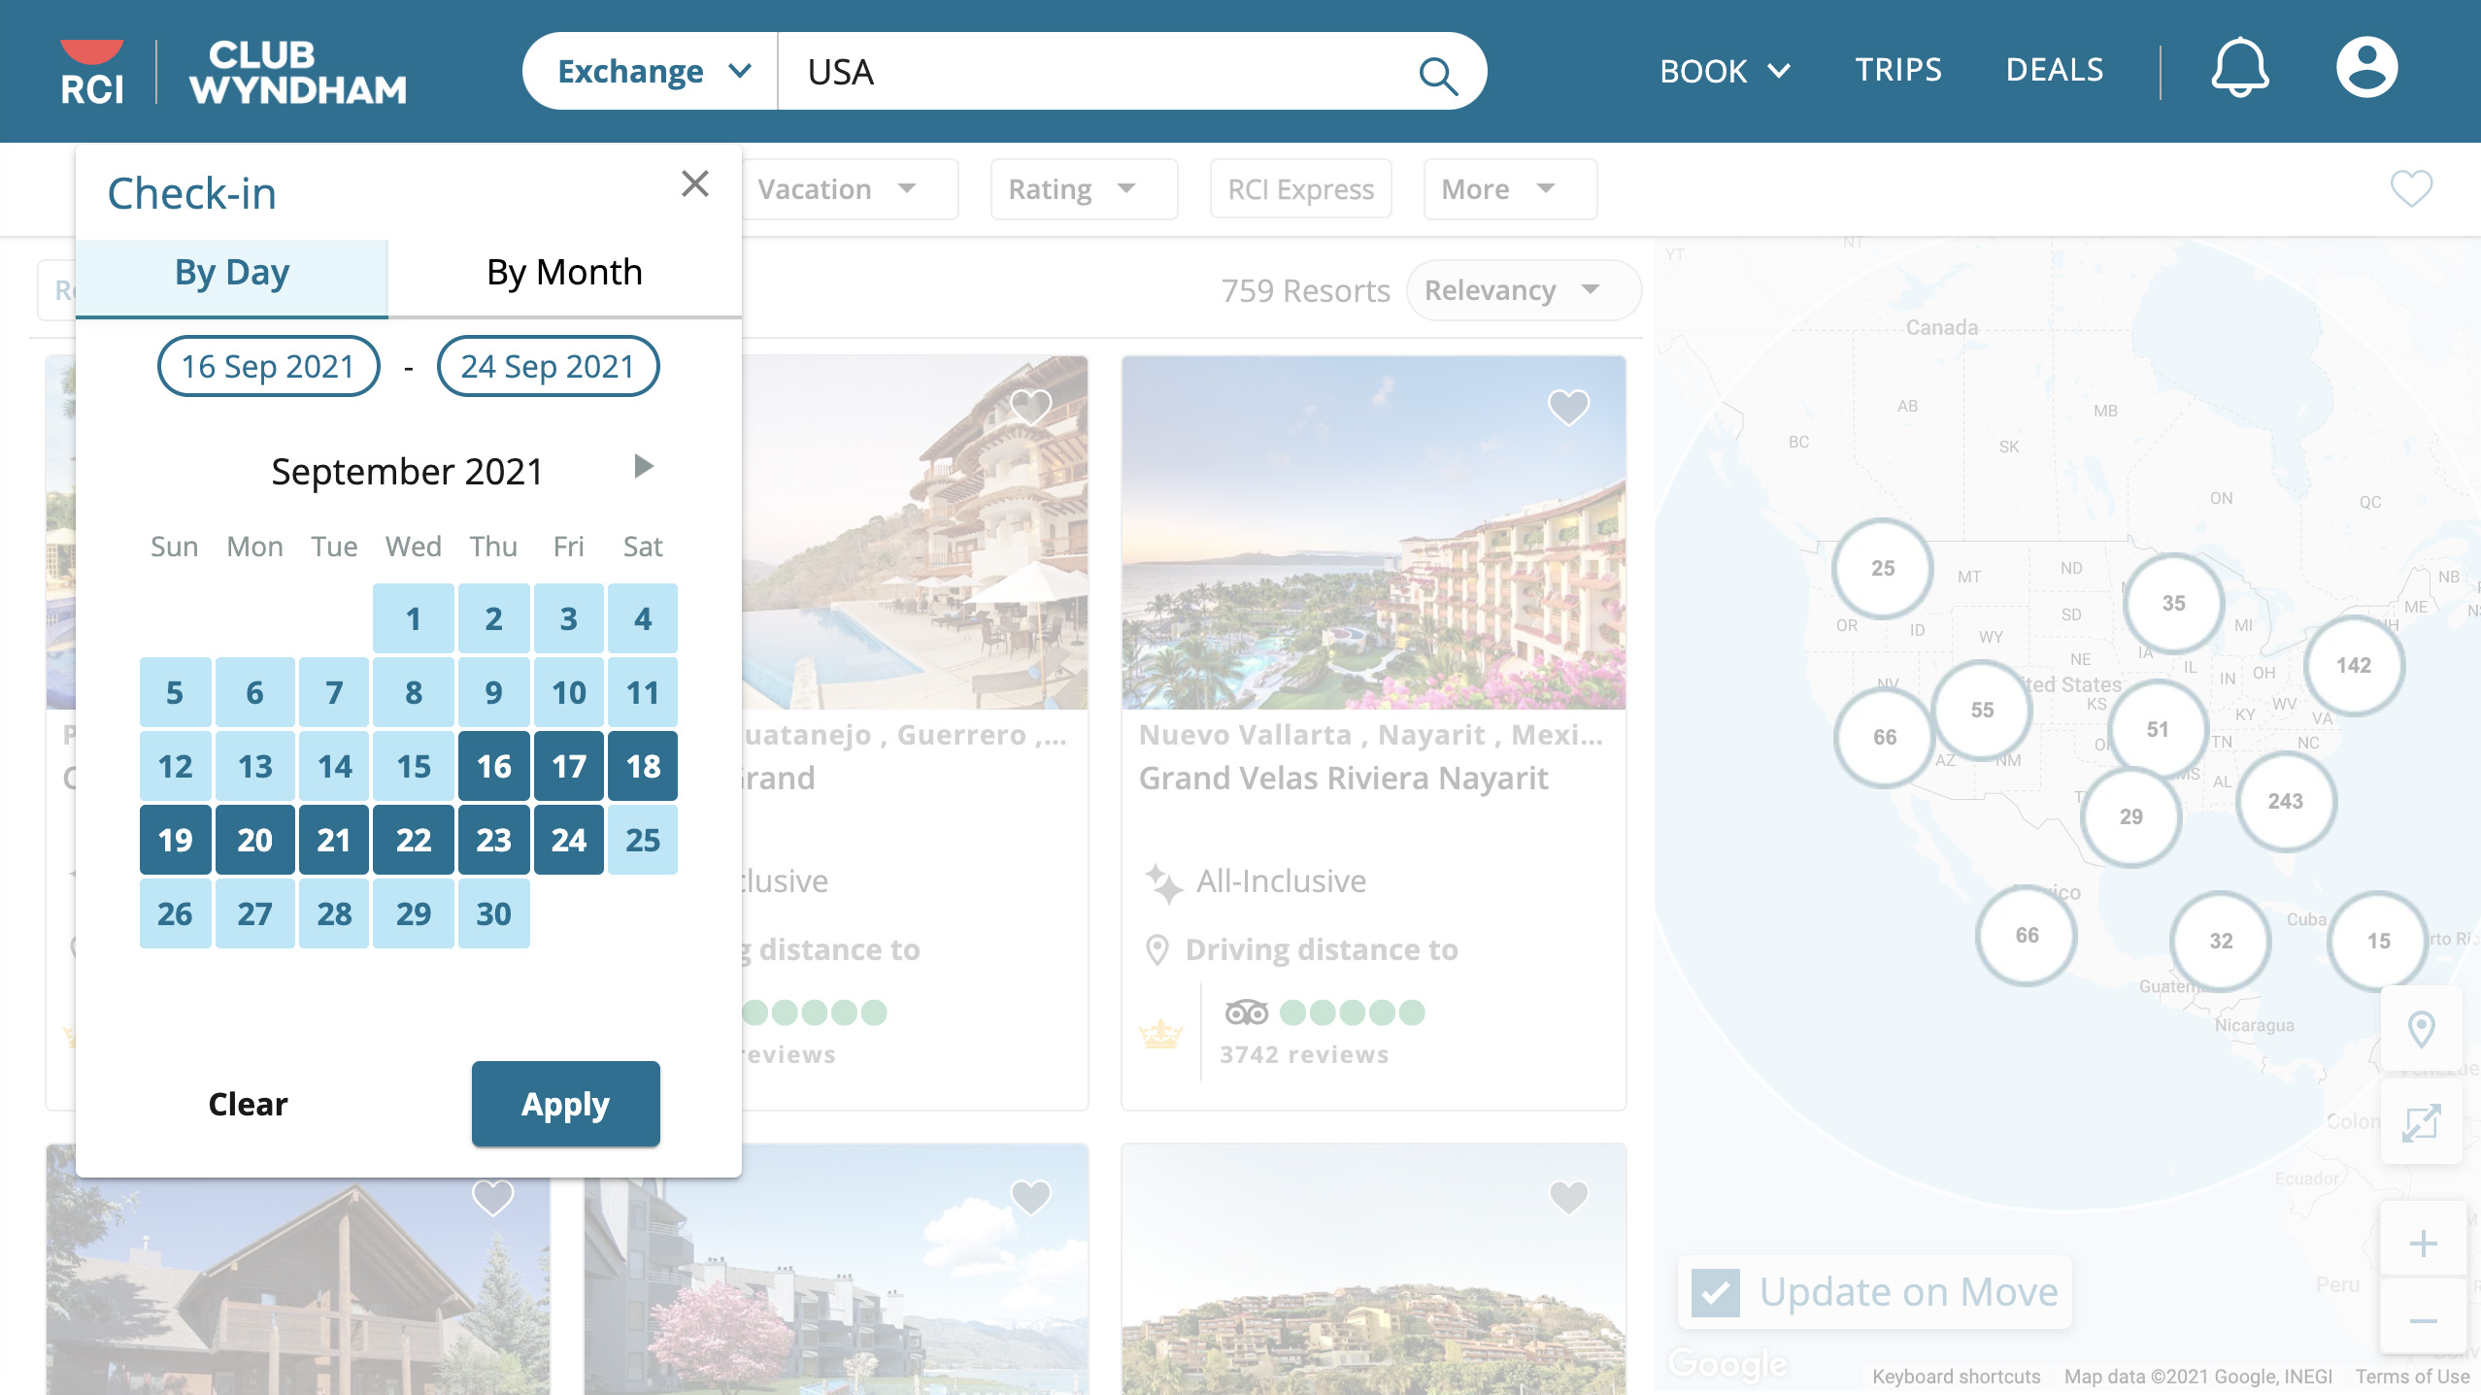
Task: Open the TRIPS menu item
Action: pyautogui.click(x=1897, y=70)
